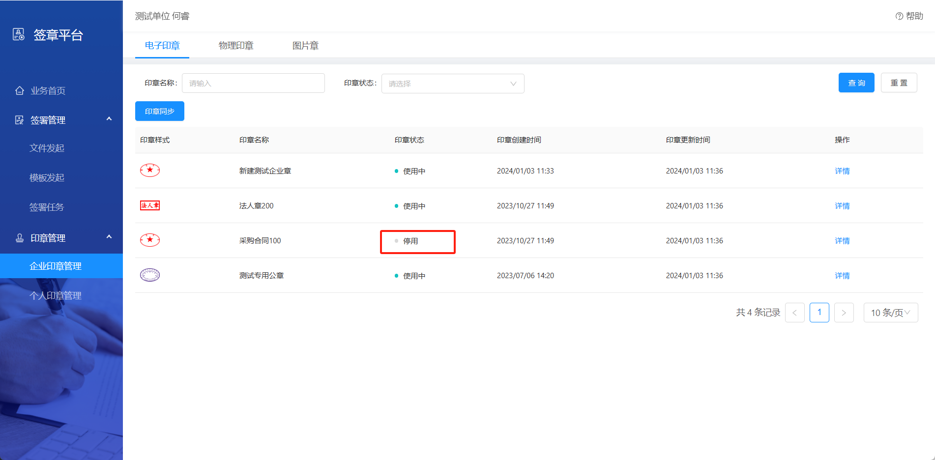Screen dimensions: 935x460
Task: Click the seal icon of 采购合同100
Action: tap(150, 240)
